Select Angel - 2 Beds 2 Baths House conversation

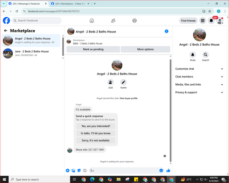(31, 40)
